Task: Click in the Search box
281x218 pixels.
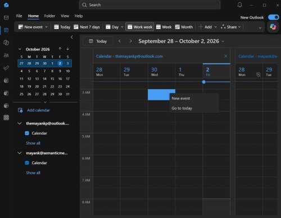Action: [x=149, y=5]
